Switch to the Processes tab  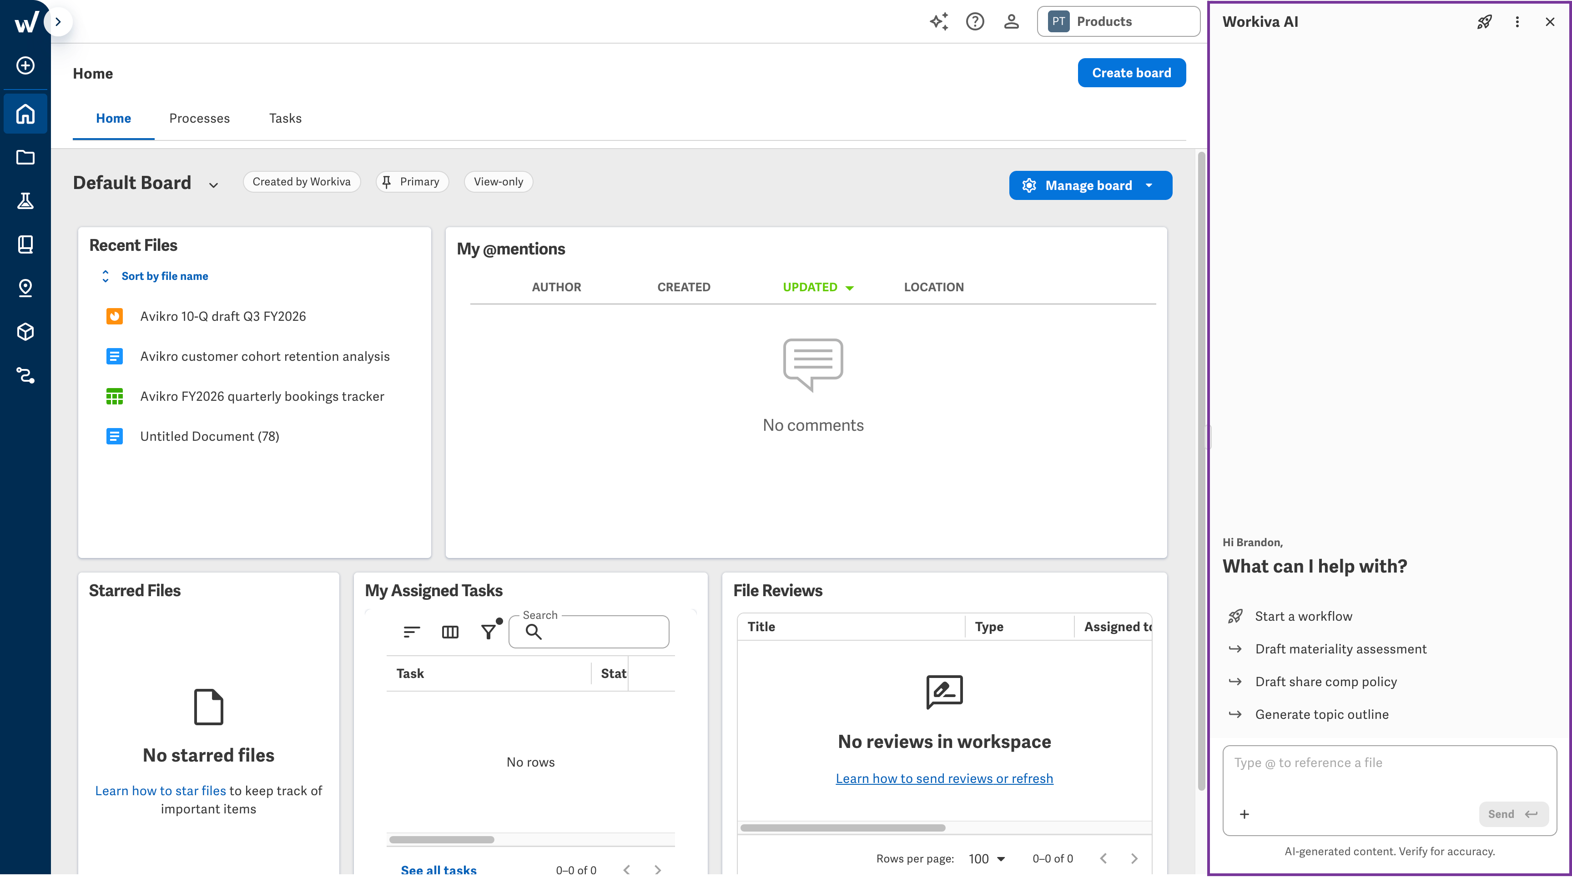200,118
